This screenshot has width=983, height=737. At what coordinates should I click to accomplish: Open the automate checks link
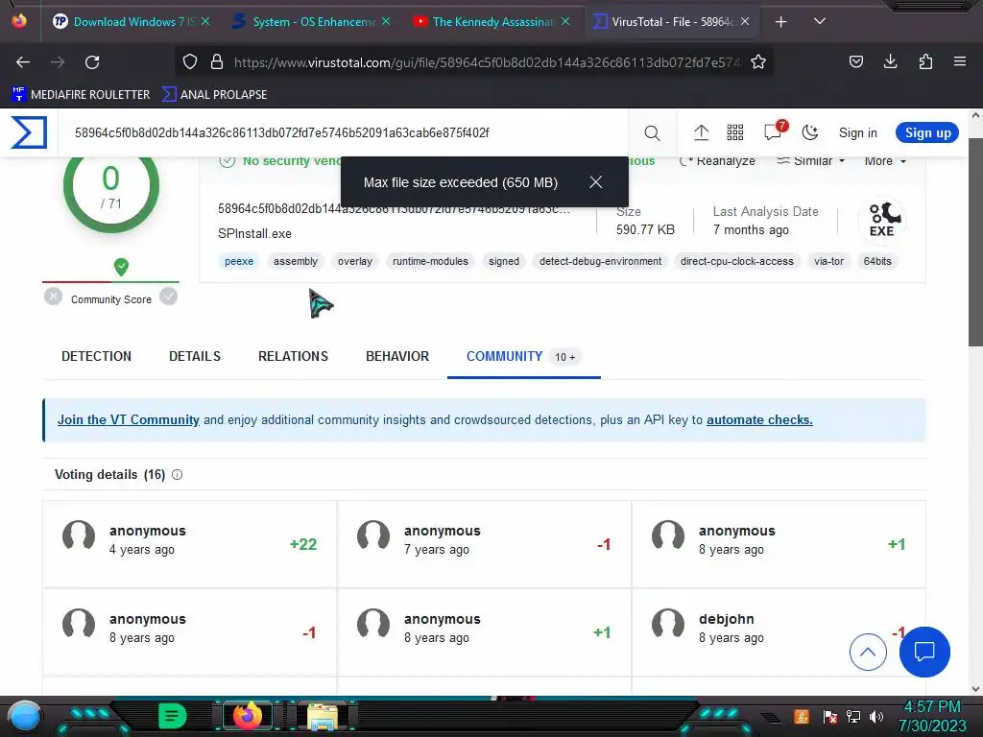pos(759,420)
